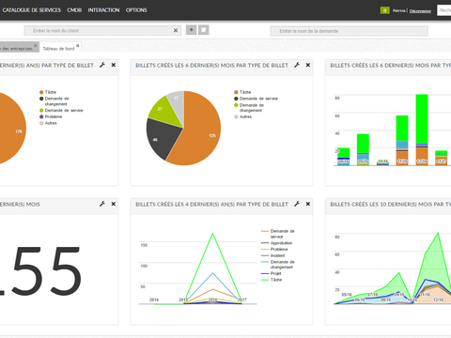Click the tallest green bar in stacked bar chart

tap(422, 119)
